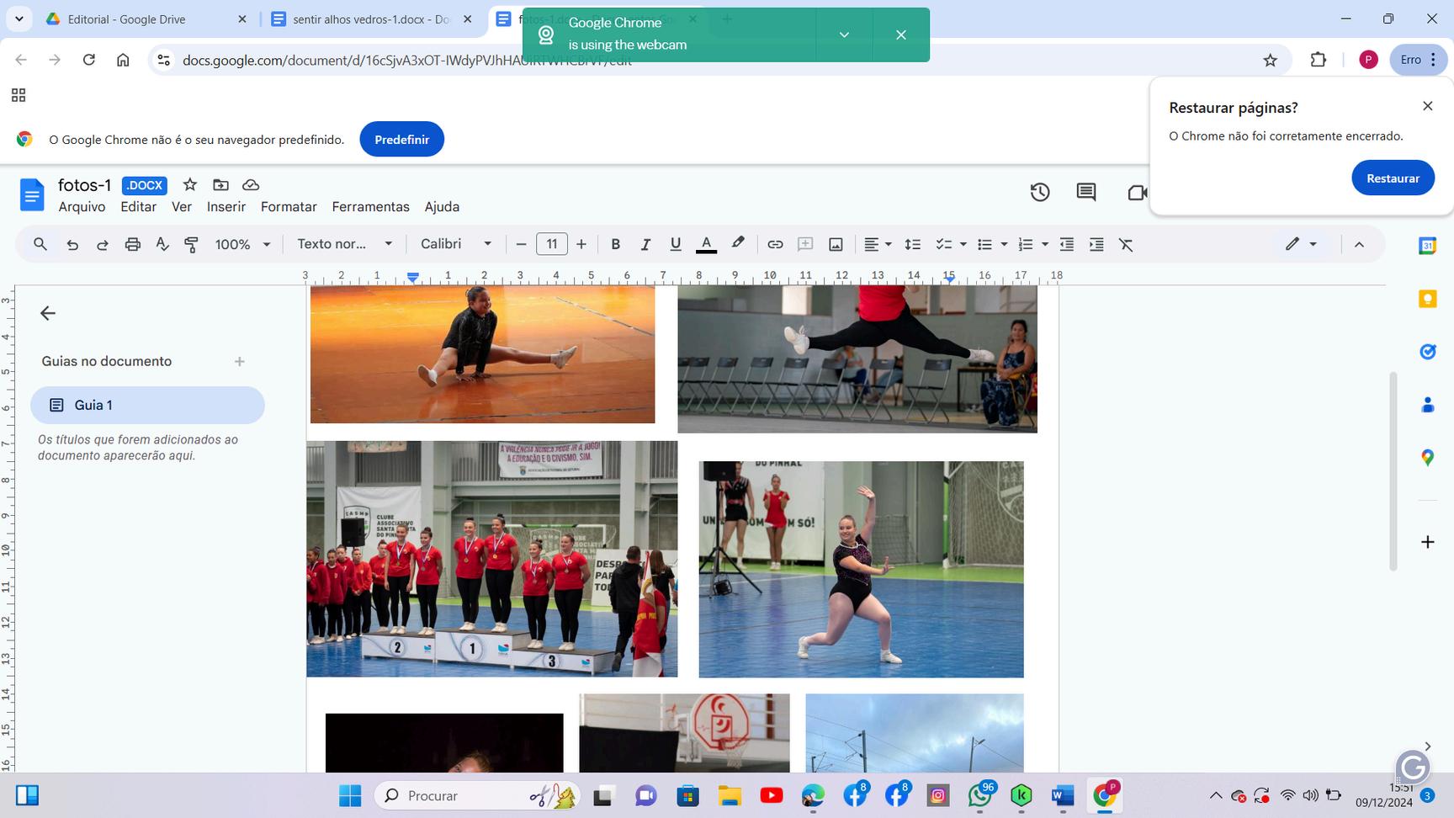The height and width of the screenshot is (818, 1454).
Task: Click the Erro profile button
Action: pos(1419,60)
